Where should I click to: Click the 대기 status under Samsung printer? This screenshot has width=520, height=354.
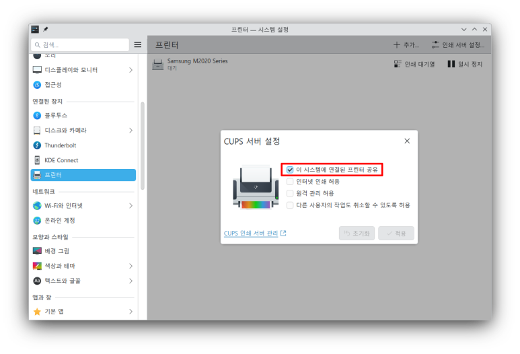[172, 68]
